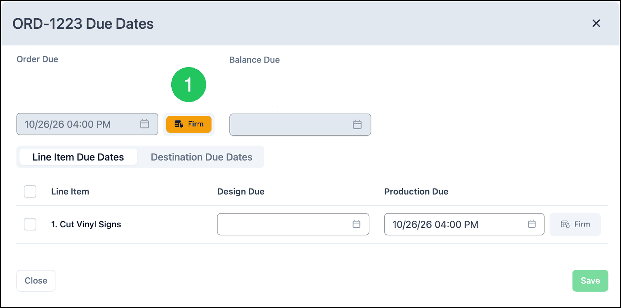
Task: Click the green Save button
Action: [590, 280]
